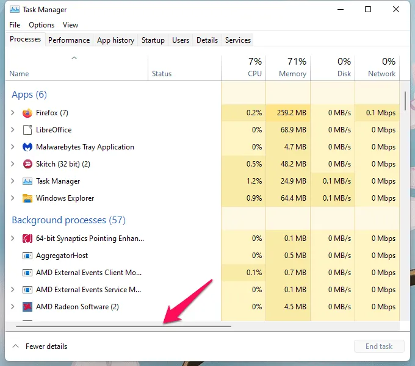Switch to the Startup tab
The height and width of the screenshot is (366, 415).
153,40
